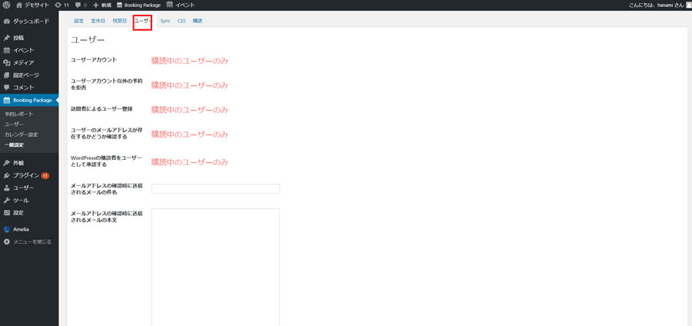
Task: Click the sidebar Booking Package calendar icon
Action: pyautogui.click(x=7, y=100)
